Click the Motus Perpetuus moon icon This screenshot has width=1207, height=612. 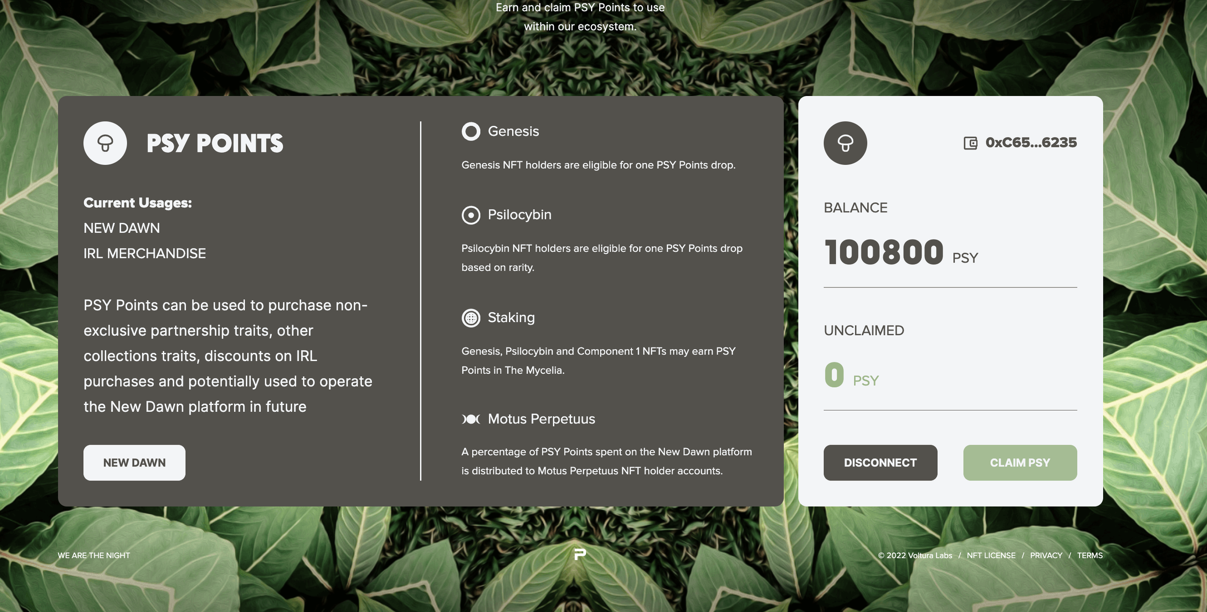pos(471,419)
